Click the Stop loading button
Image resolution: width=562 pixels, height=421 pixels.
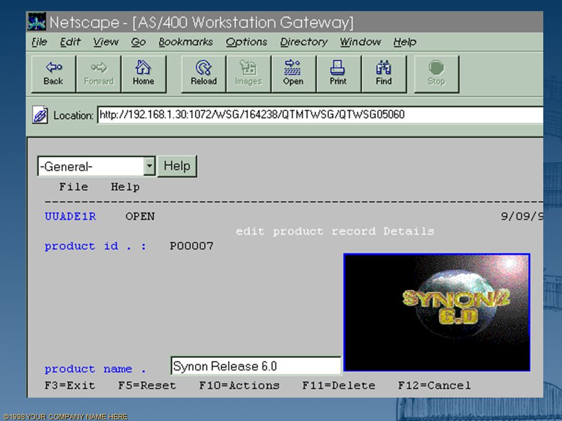tap(436, 74)
